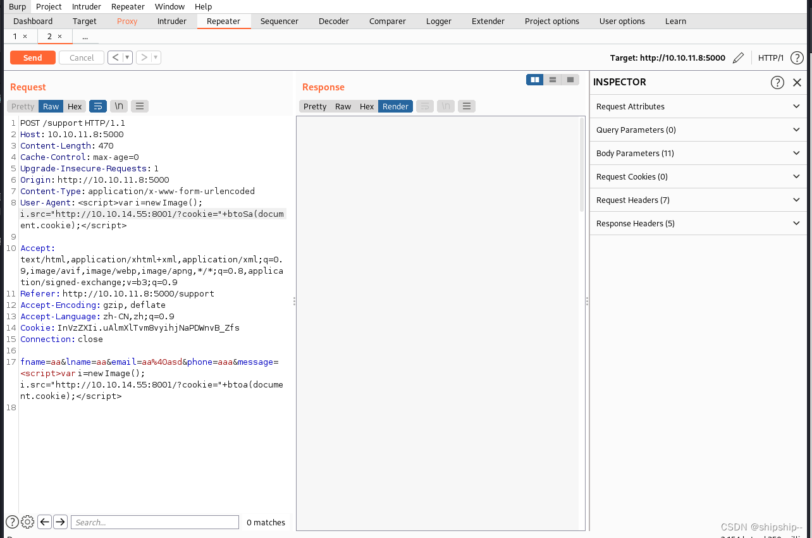
Task: Switch to the Decoder tab
Action: [x=334, y=21]
